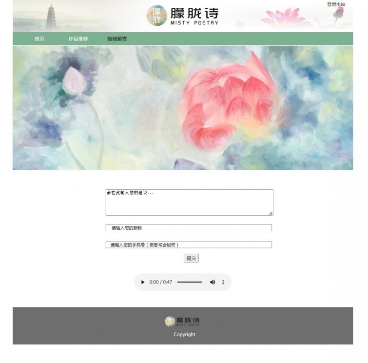The width and height of the screenshot is (368, 363).
Task: Open audio player more options menu
Action: coord(223,282)
